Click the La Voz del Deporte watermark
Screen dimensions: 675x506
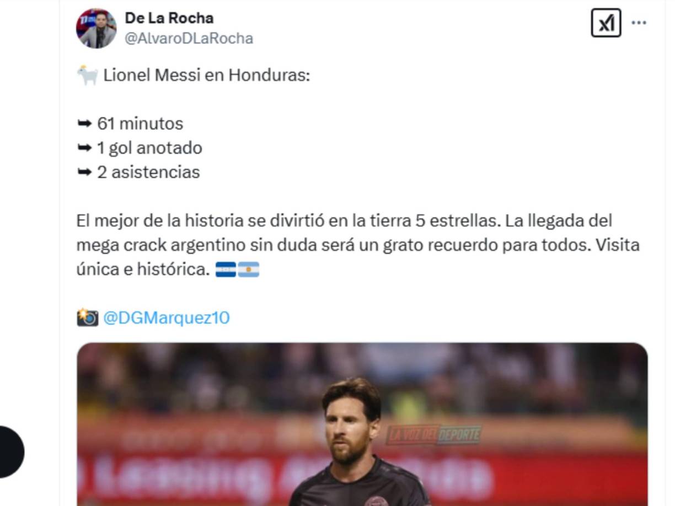click(x=433, y=435)
